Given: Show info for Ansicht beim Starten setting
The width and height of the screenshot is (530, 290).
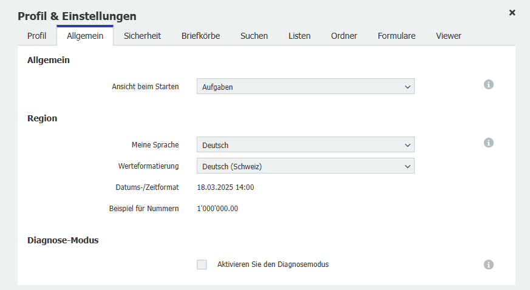Looking at the screenshot, I should (489, 84).
